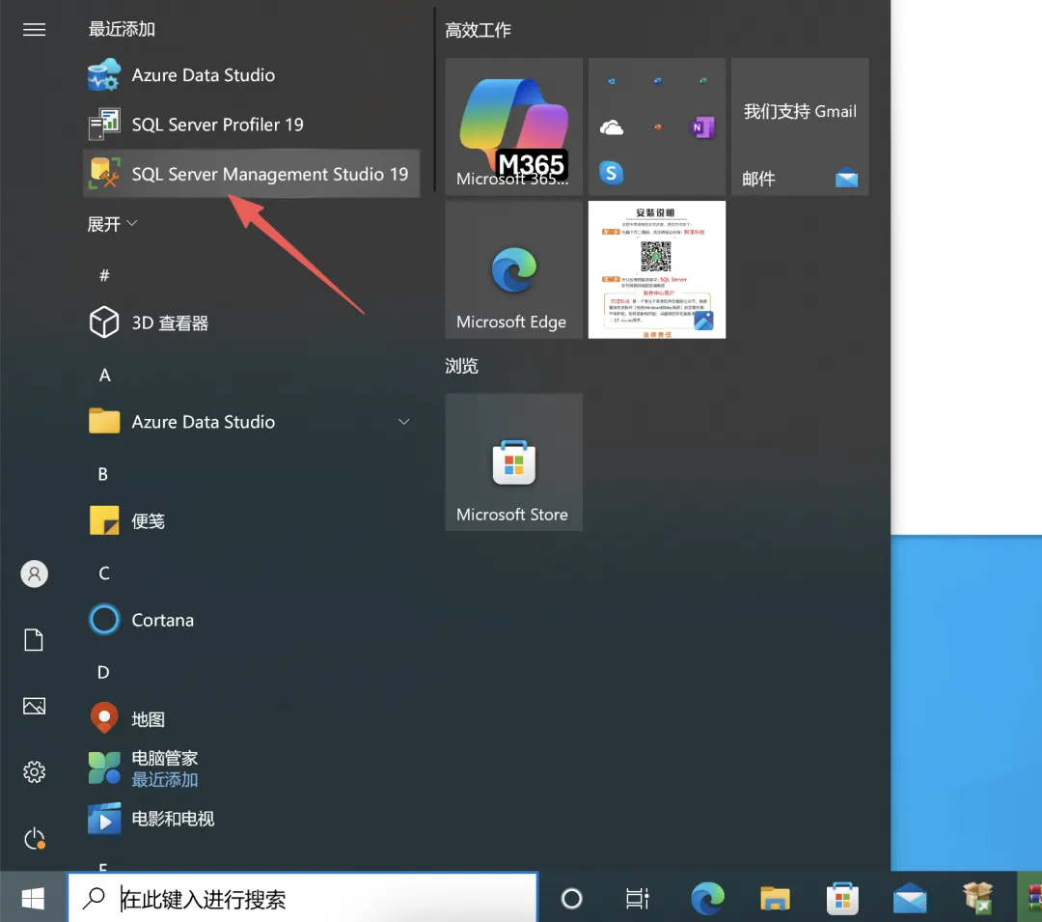Click the 高效工作 group header
The width and height of the screenshot is (1042, 922).
click(478, 30)
